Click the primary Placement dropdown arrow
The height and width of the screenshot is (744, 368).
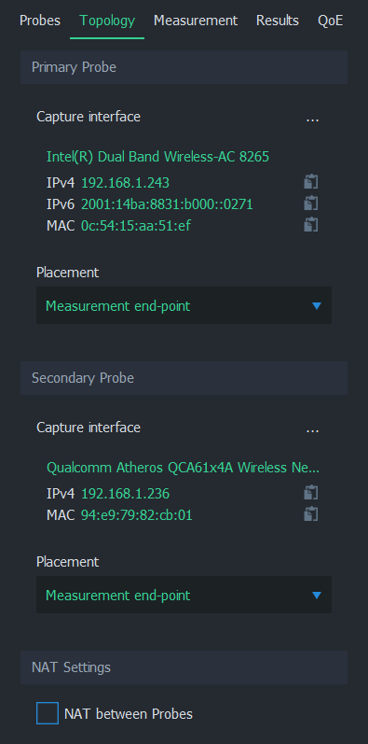317,306
